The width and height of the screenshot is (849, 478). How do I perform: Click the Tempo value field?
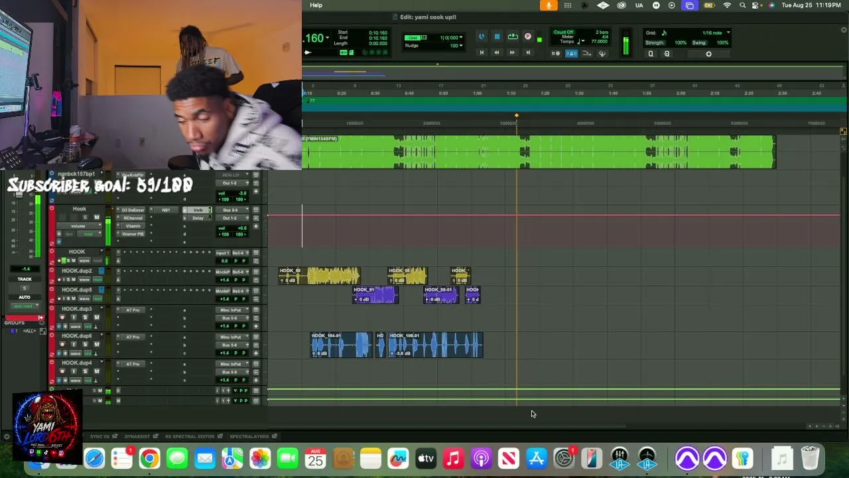tap(599, 42)
